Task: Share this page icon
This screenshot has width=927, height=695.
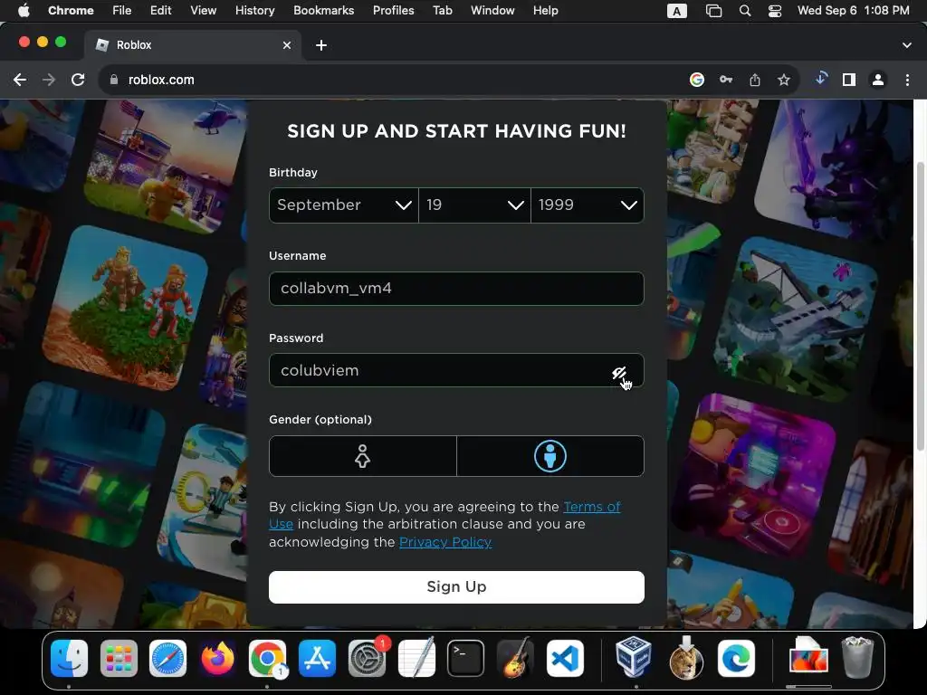Action: click(755, 80)
